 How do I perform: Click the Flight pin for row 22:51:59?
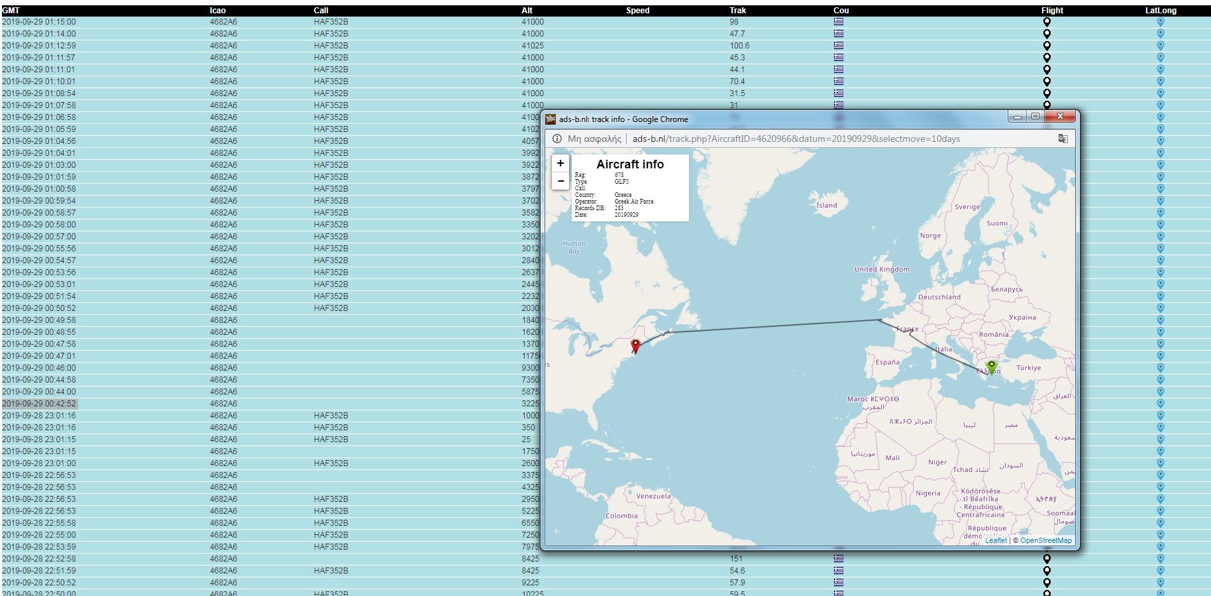(x=1047, y=571)
